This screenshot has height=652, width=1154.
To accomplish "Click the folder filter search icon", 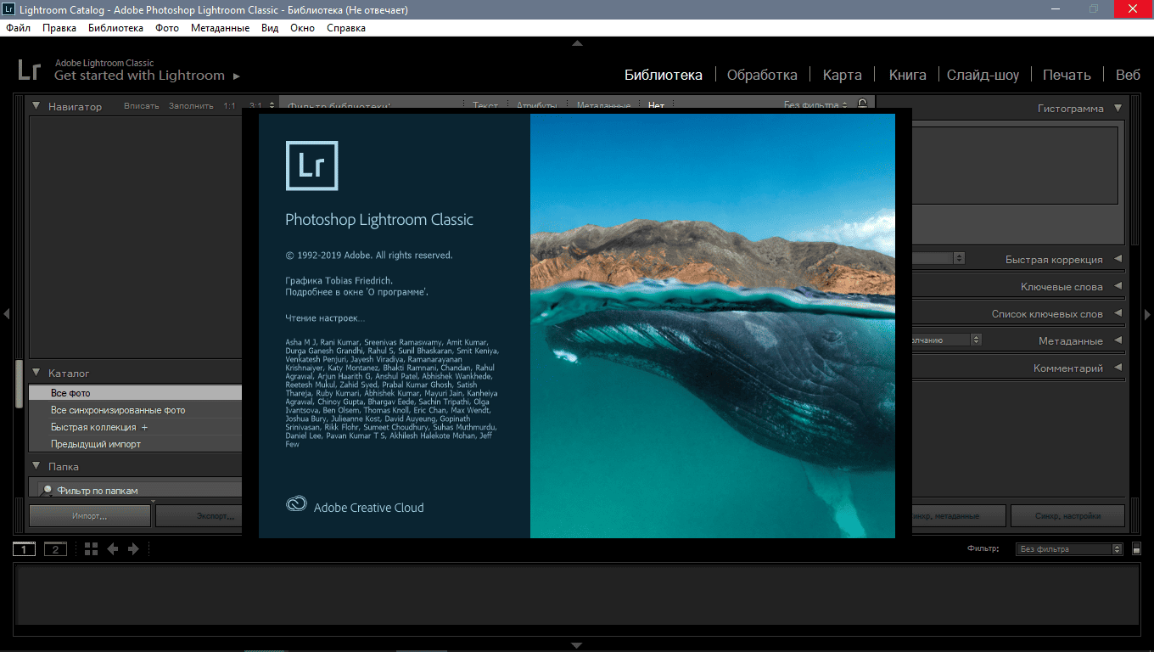I will tap(48, 491).
